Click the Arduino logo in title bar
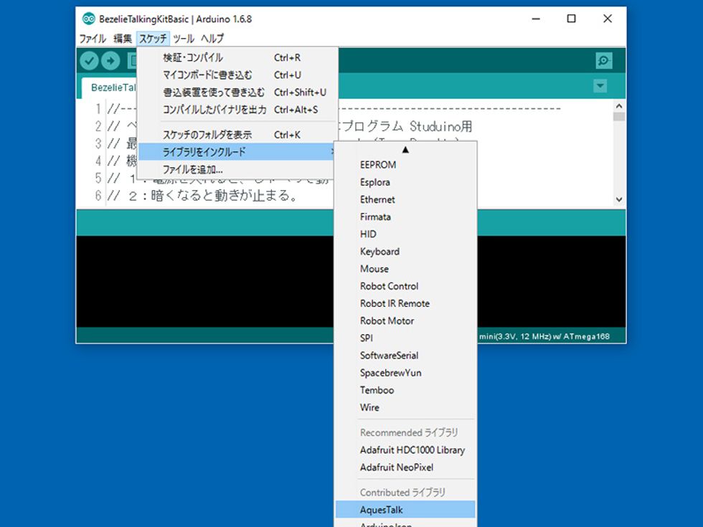This screenshot has height=527, width=703. pyautogui.click(x=88, y=19)
